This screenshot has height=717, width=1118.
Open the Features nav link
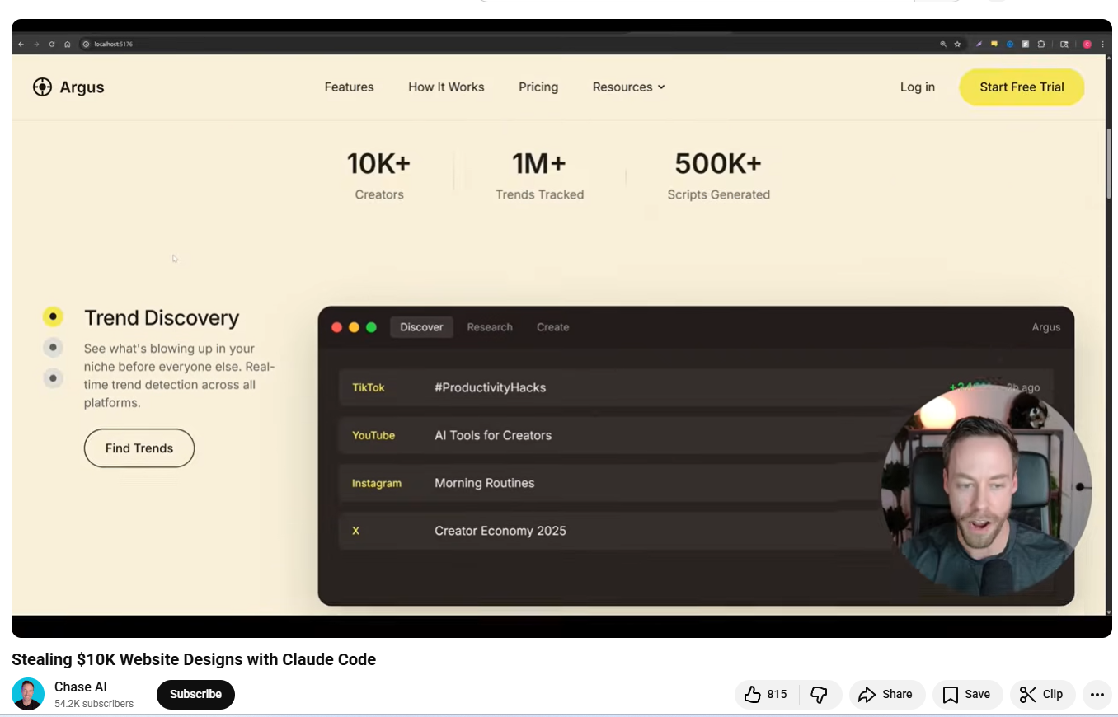(x=349, y=87)
